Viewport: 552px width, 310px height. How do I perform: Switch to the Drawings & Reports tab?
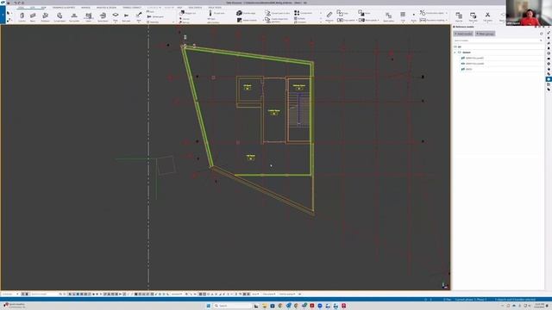click(64, 8)
